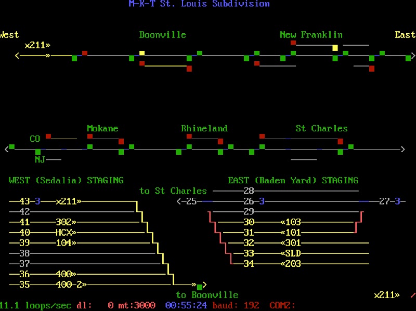Select train 104» on track 39
Image resolution: width=416 pixels, height=311 pixels.
[x=66, y=243]
